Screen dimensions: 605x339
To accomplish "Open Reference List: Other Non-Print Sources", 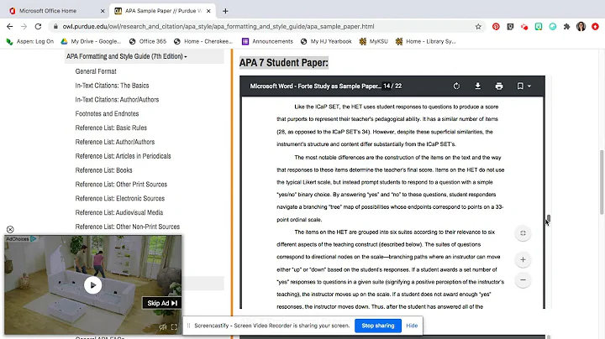I will click(x=128, y=227).
